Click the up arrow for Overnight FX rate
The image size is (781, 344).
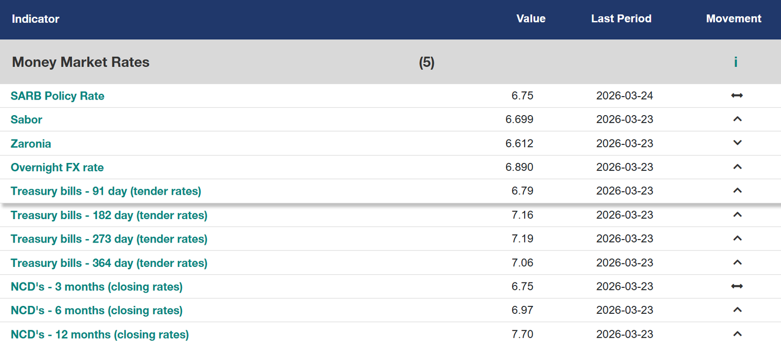click(737, 167)
